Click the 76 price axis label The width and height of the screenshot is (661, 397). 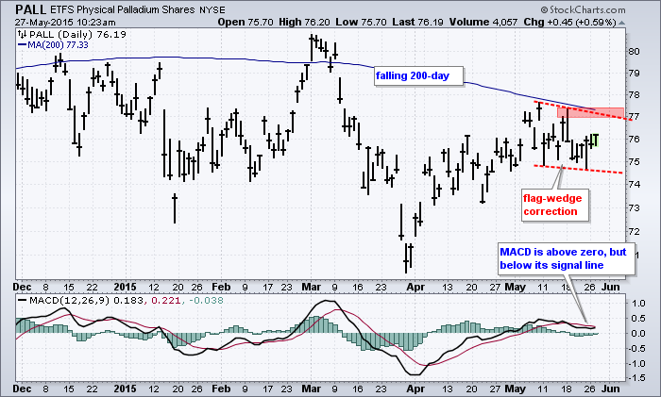634,140
